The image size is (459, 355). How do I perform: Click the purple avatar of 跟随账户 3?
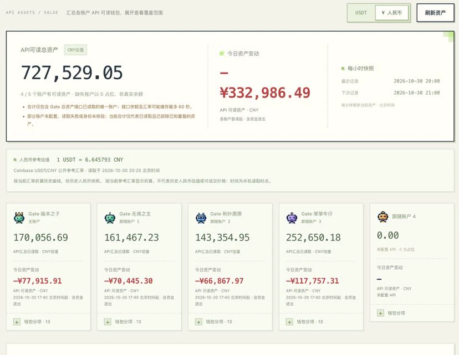[292, 218]
